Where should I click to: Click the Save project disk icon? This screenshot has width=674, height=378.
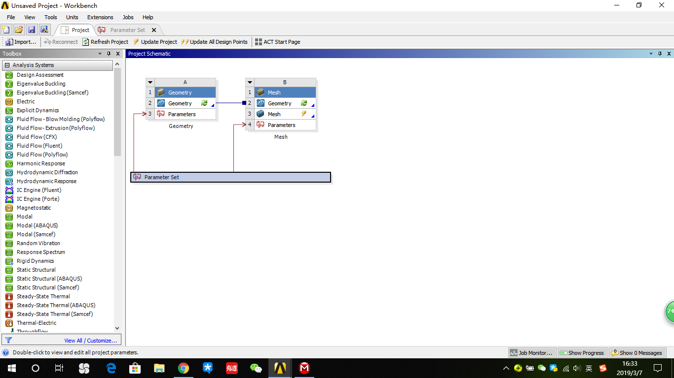(32, 30)
